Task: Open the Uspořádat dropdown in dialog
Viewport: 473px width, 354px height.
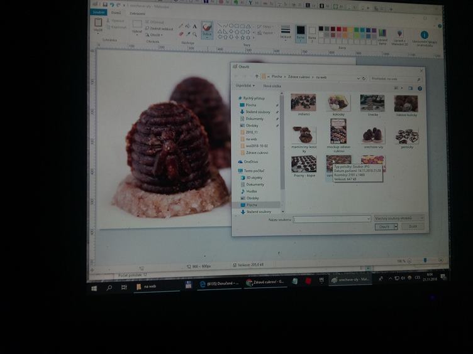Action: coord(245,85)
